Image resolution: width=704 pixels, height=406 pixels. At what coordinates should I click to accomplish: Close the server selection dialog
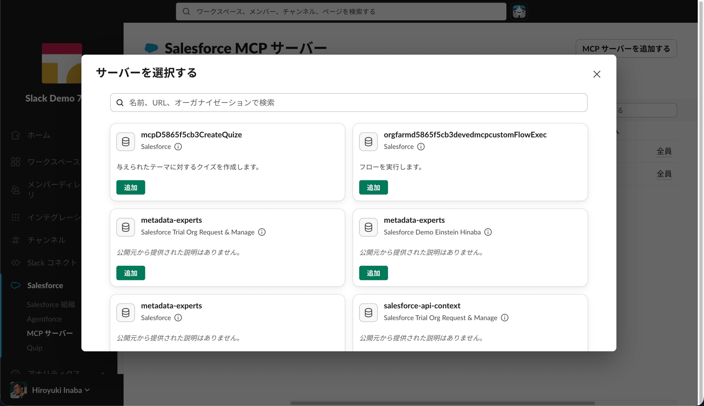[597, 74]
